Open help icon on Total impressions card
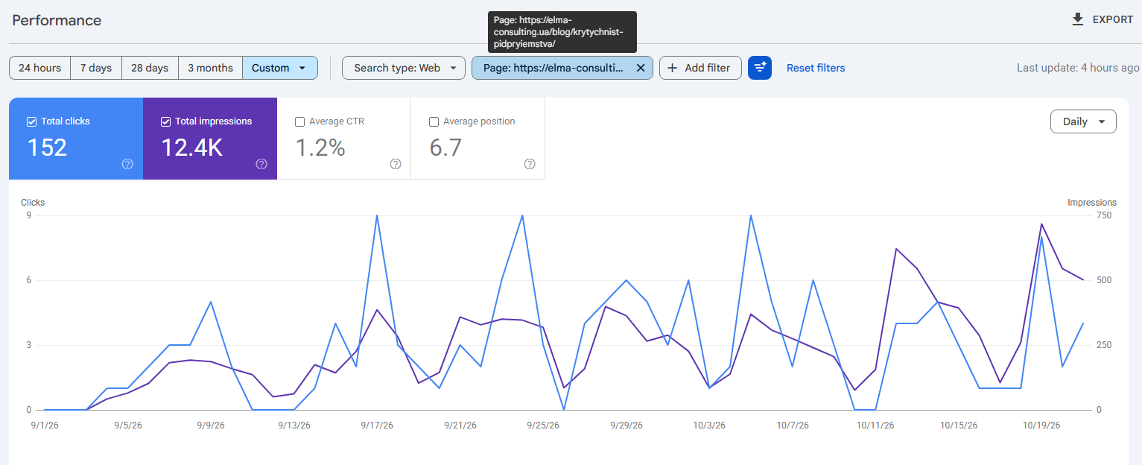Screen dimensions: 1142x465 pyautogui.click(x=261, y=164)
